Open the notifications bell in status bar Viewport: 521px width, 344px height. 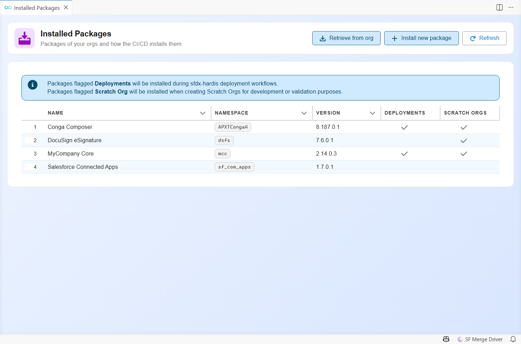513,339
